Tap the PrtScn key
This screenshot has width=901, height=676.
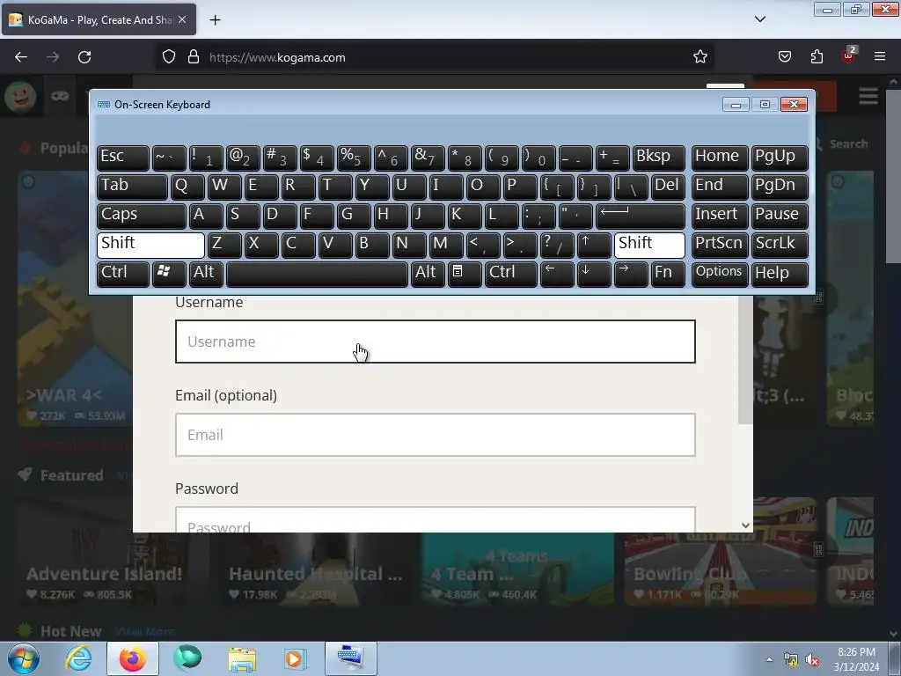click(720, 245)
